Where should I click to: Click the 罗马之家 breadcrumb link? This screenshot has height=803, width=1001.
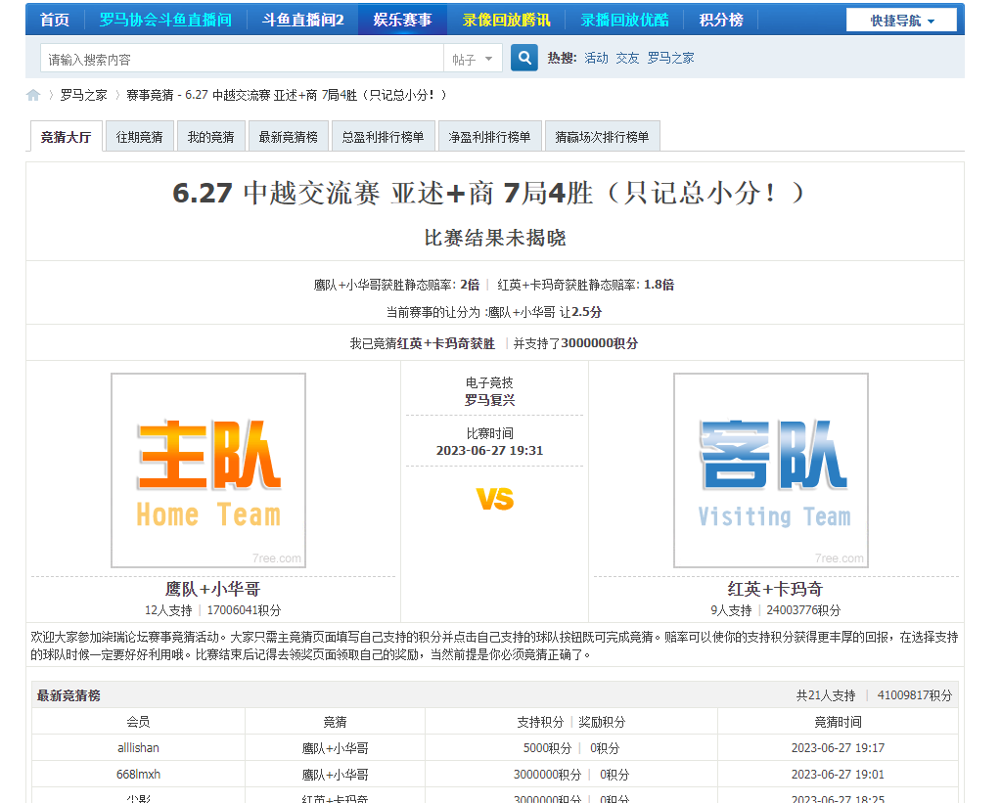point(83,95)
